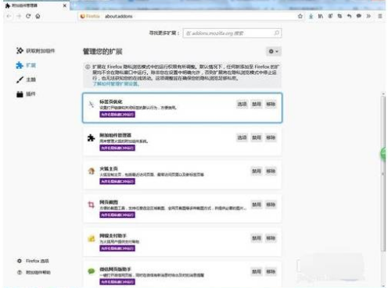Viewport: 388px width, 288px height.
Task: Go back using the browser back arrow
Action: 9,16
